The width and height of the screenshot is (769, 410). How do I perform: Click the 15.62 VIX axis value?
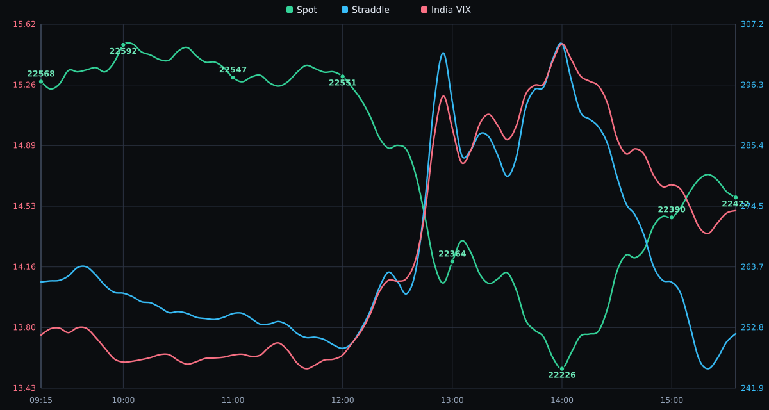point(24,24)
